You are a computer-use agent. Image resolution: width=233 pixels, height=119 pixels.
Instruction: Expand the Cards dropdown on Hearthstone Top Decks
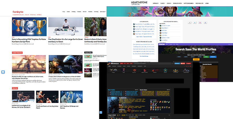[163, 3]
